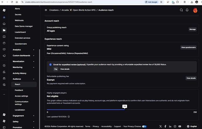
Task: Toggle the sidebar panel icon at the rail bottom
Action: point(4,127)
